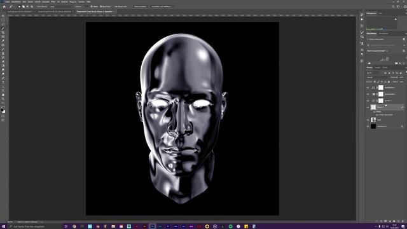Select the Crop tool

click(x=3, y=32)
